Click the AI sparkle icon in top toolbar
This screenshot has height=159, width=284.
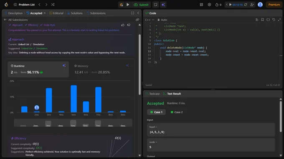163,5
